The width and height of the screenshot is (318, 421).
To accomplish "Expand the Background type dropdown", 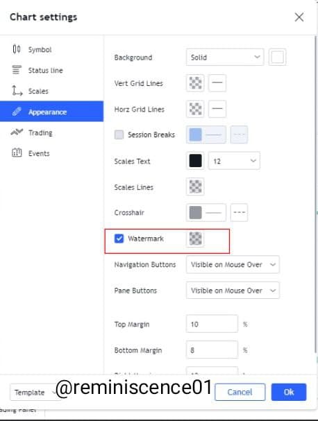I will [225, 57].
